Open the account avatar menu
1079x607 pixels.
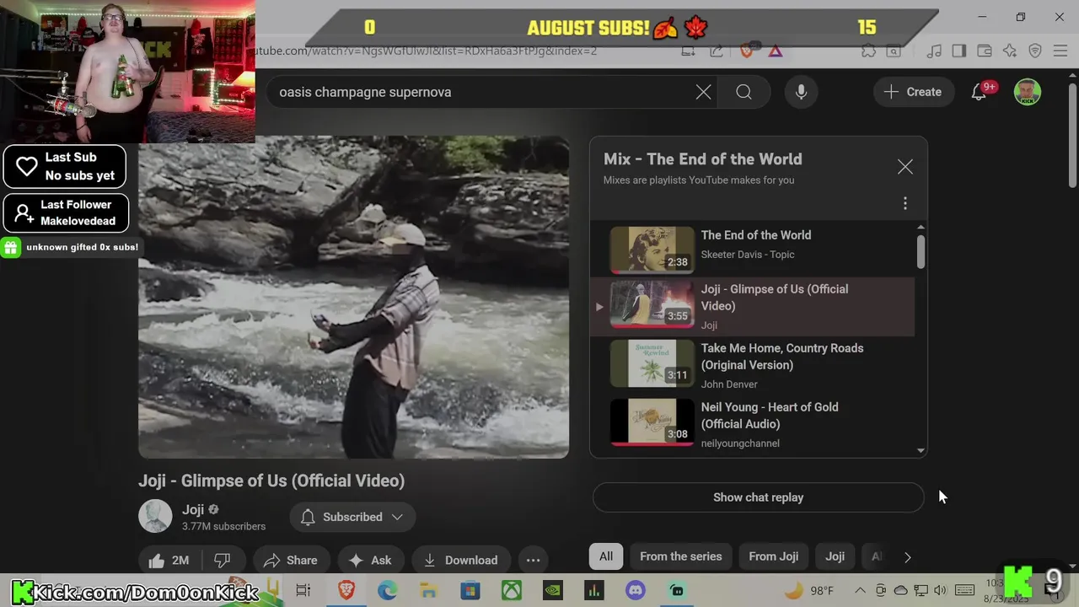coord(1027,92)
